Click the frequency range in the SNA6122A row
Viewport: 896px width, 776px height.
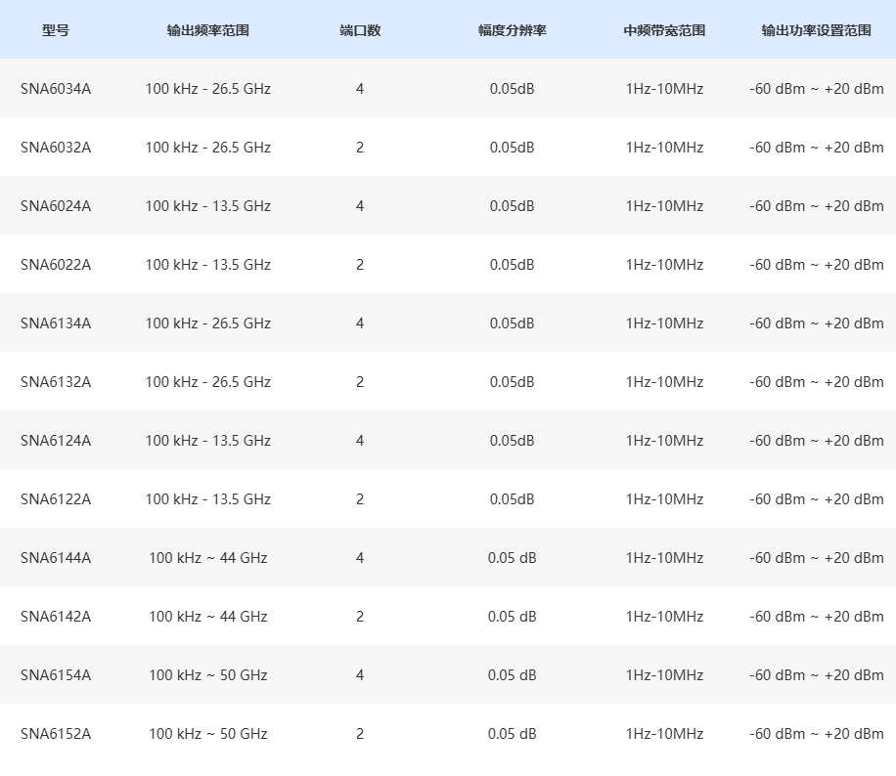tap(208, 499)
